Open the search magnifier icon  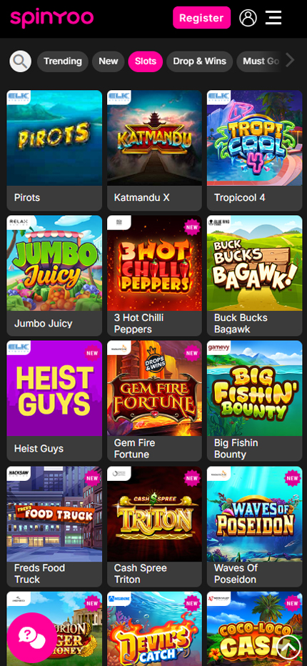(x=21, y=61)
